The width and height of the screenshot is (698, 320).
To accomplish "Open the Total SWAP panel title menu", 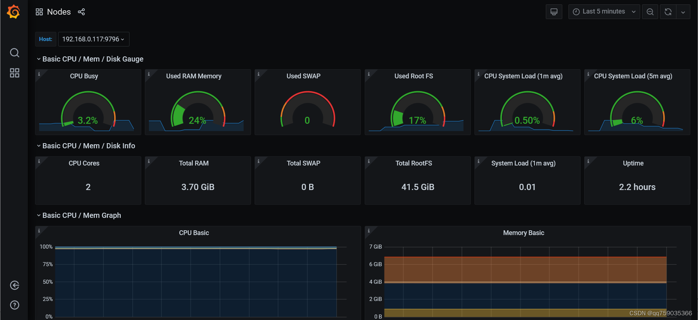I will pos(304,163).
